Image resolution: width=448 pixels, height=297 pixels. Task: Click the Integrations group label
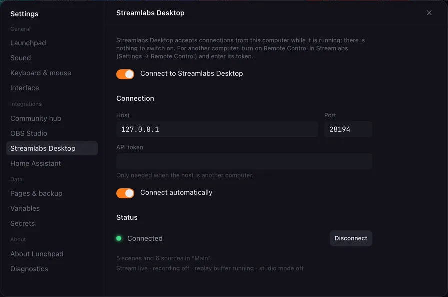point(26,104)
